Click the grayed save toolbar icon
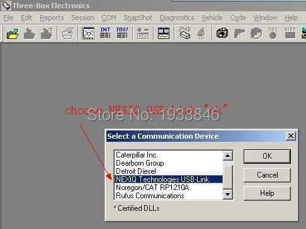Viewport: 306px width, 229px height. tap(29, 33)
